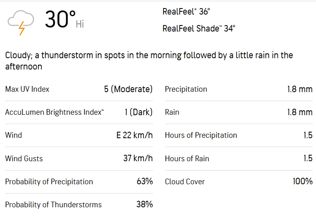316x219 pixels.
Task: Click the Probability of Precipitation label
Action: (x=49, y=181)
